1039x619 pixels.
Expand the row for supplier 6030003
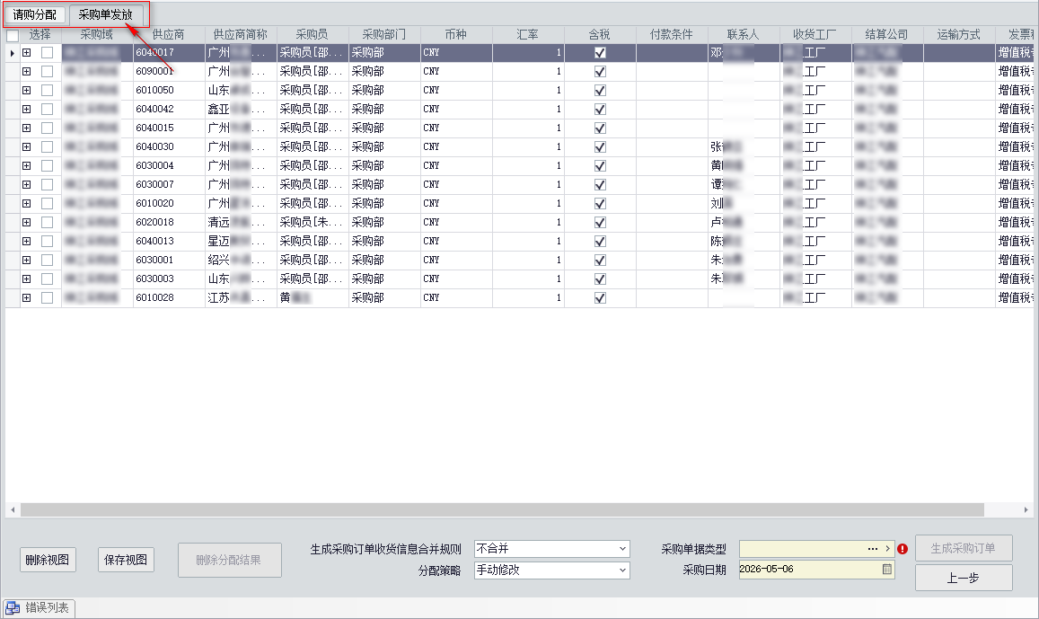click(27, 279)
